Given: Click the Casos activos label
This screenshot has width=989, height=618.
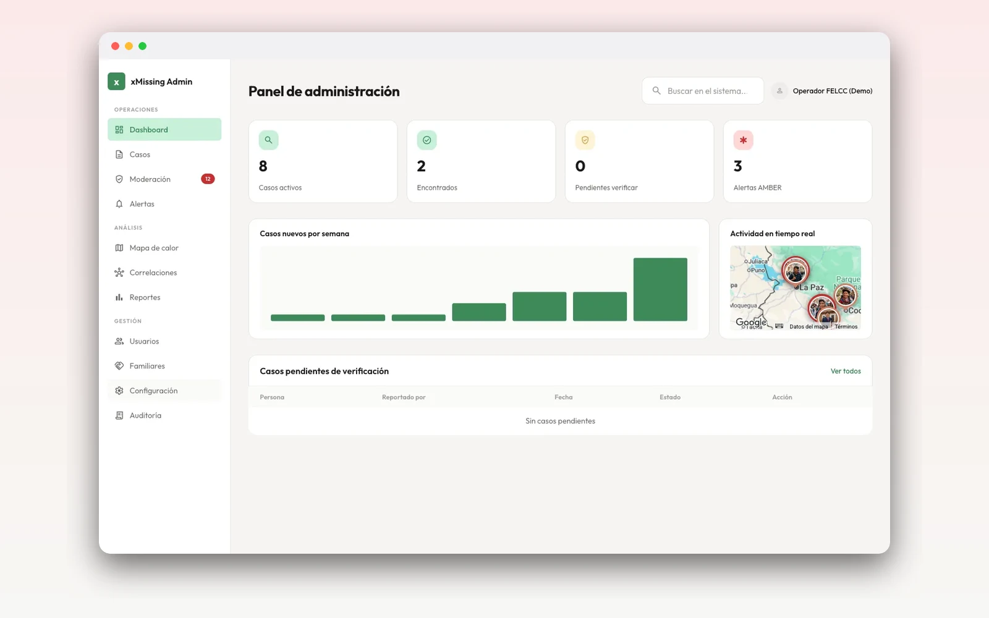Looking at the screenshot, I should [x=281, y=188].
